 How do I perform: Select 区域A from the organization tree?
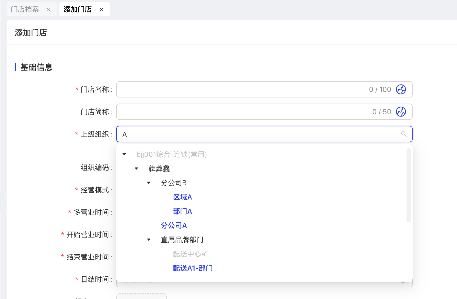182,197
